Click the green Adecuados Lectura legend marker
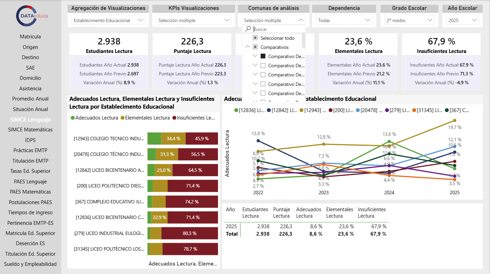The image size is (490, 274). pyautogui.click(x=72, y=118)
